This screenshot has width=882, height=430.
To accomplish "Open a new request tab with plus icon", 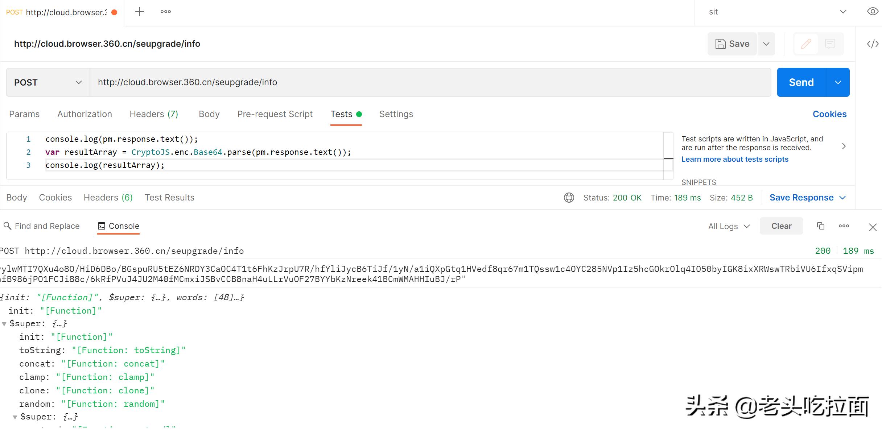I will 139,12.
